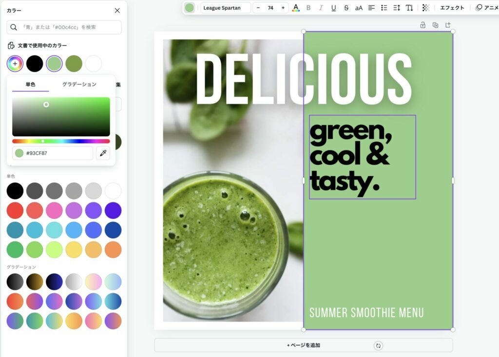Click the text alignment icon

pos(372,8)
